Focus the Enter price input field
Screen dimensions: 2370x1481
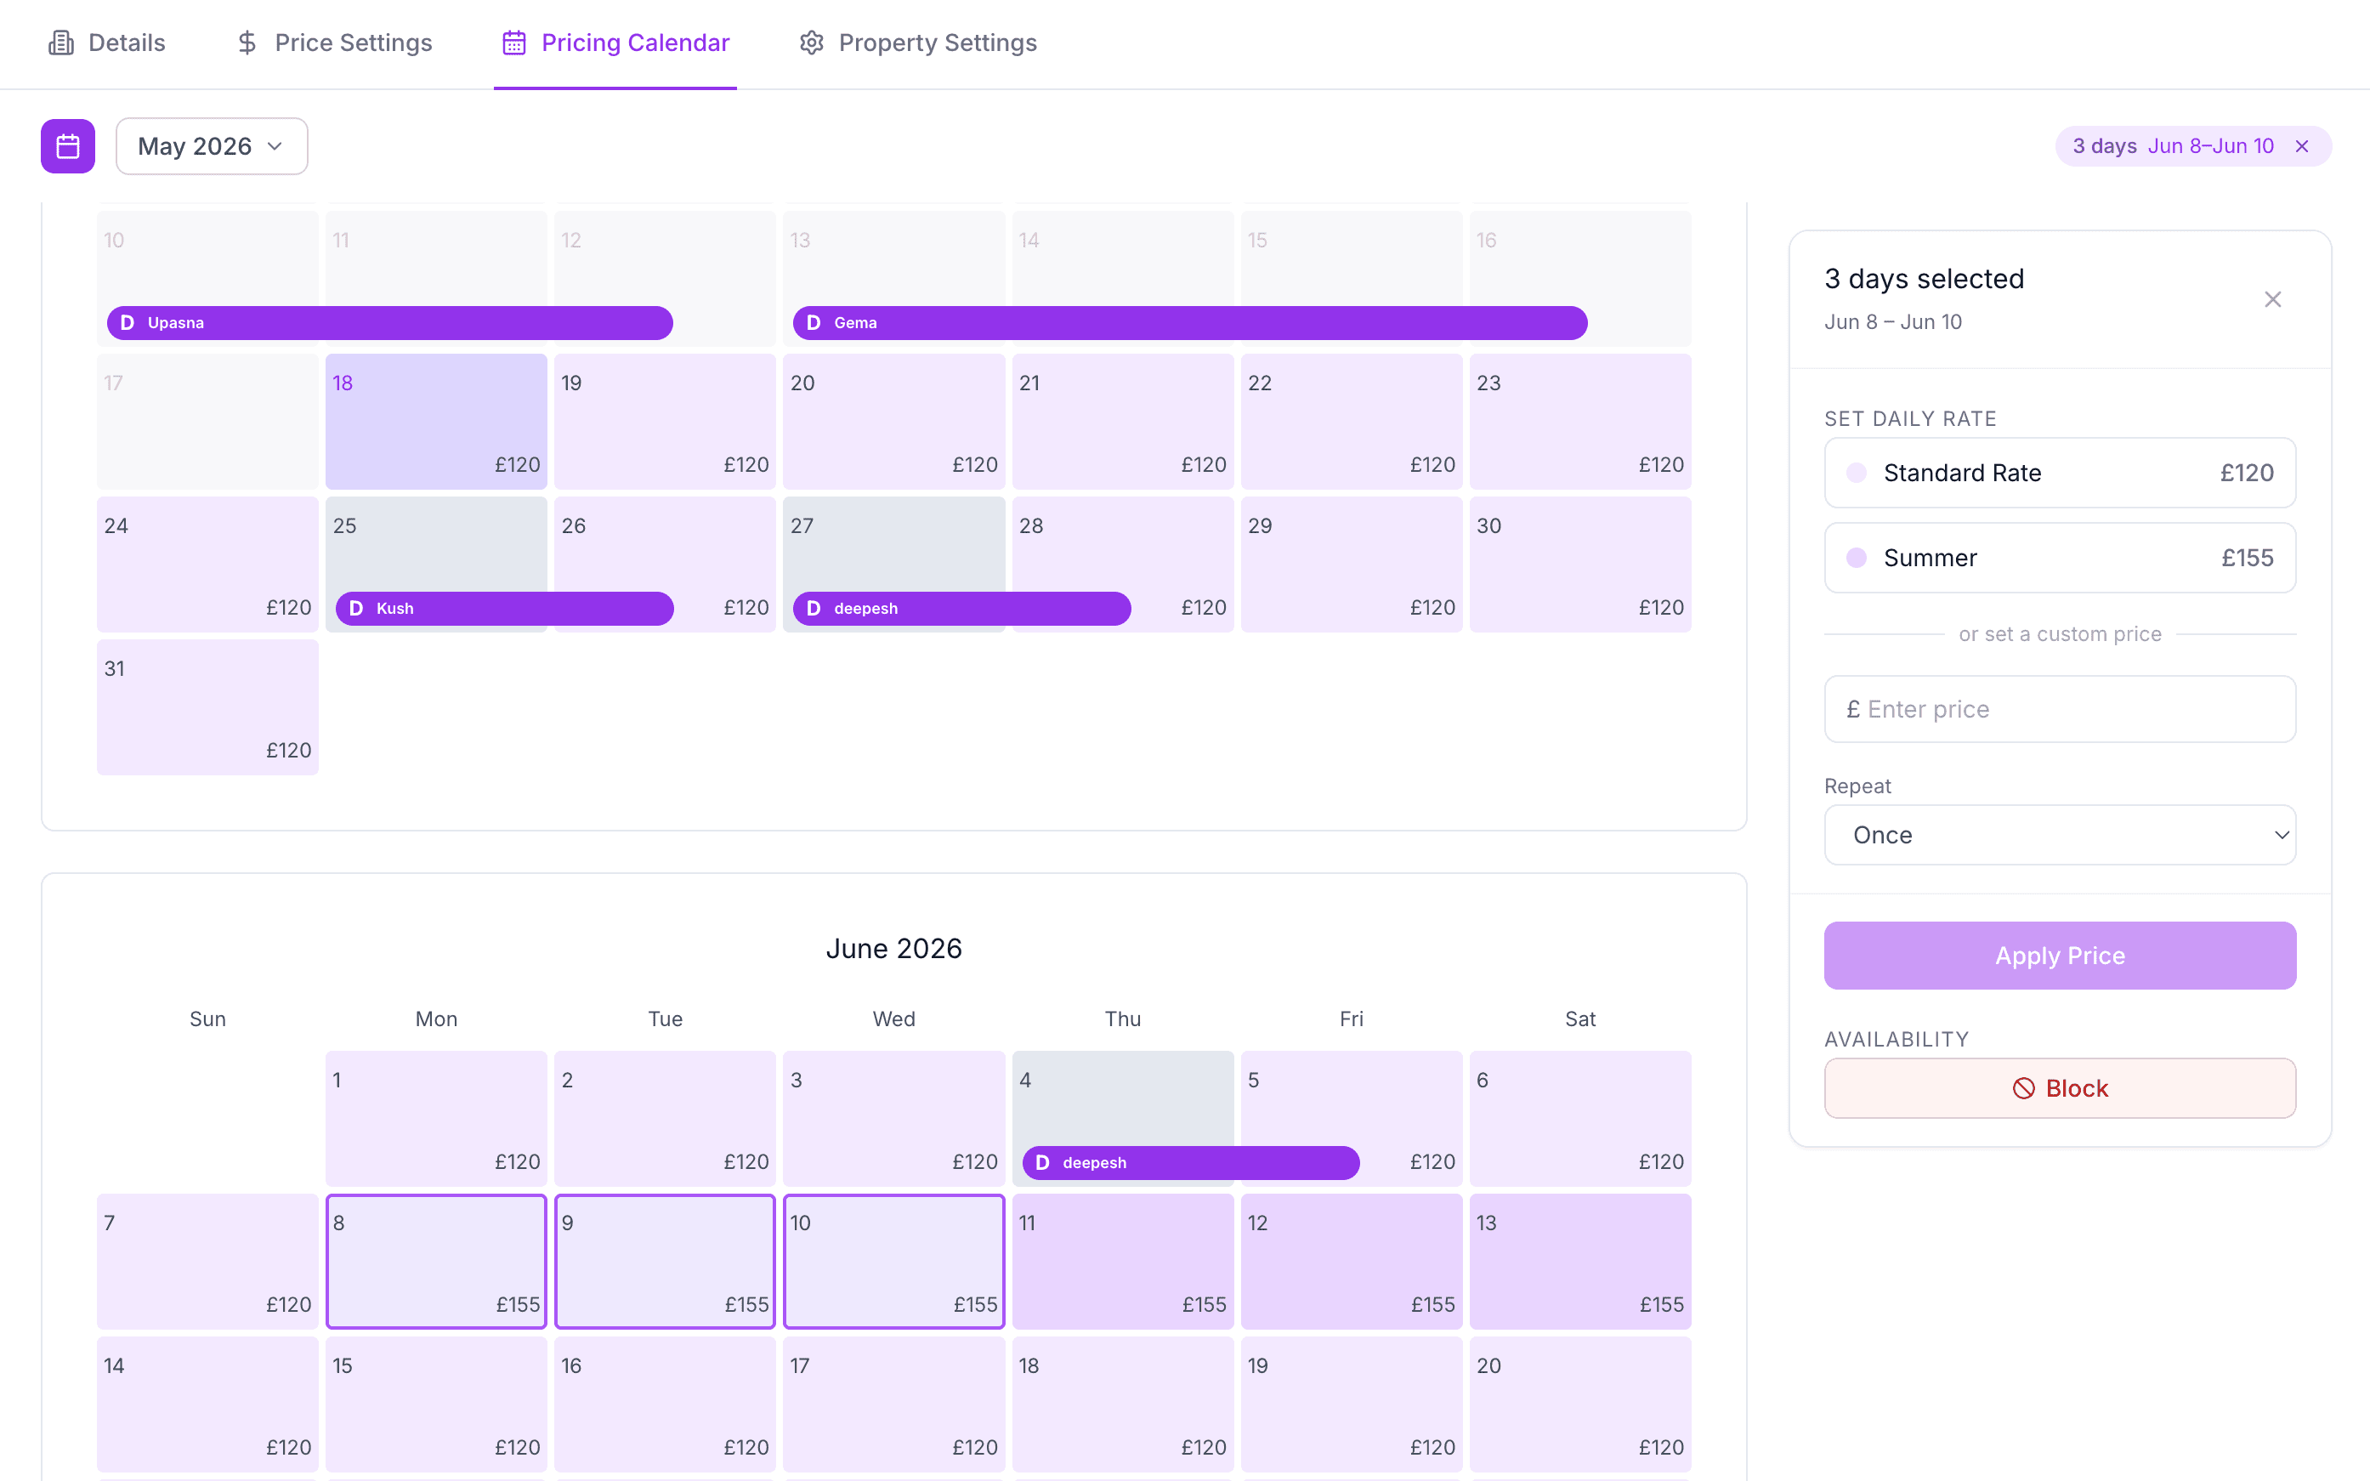pos(2060,709)
